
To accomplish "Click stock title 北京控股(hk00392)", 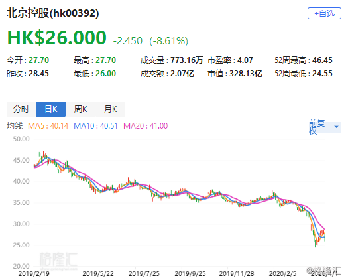I will coord(53,13).
